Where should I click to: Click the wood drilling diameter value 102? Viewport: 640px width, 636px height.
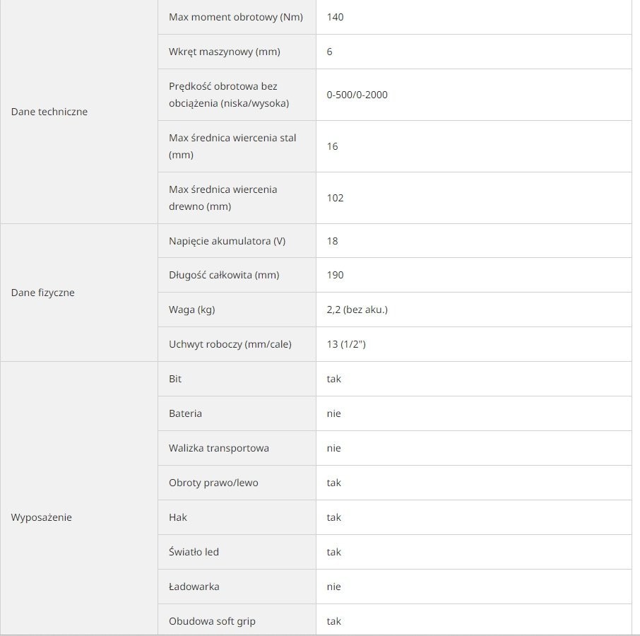tap(336, 198)
